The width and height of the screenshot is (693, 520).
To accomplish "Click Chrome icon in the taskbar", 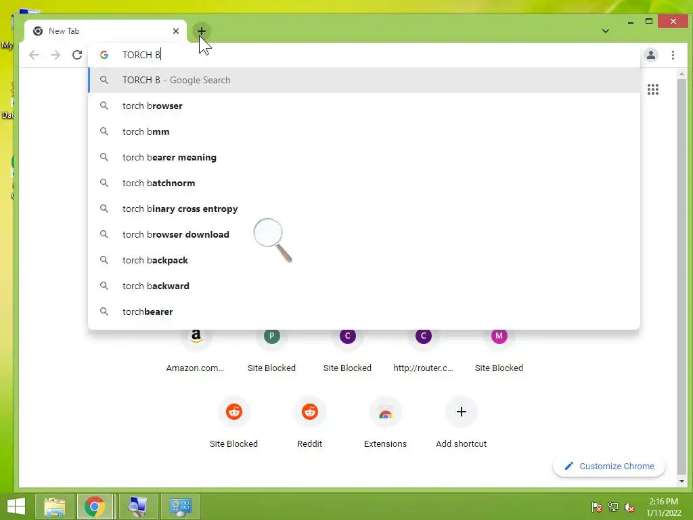I will (x=95, y=506).
